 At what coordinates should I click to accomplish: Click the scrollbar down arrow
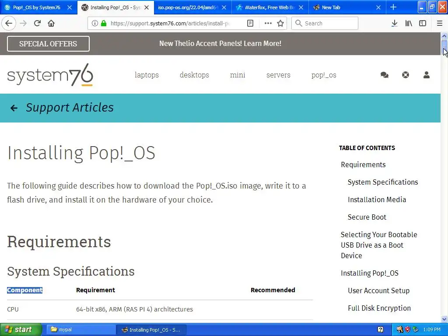tap(444, 319)
